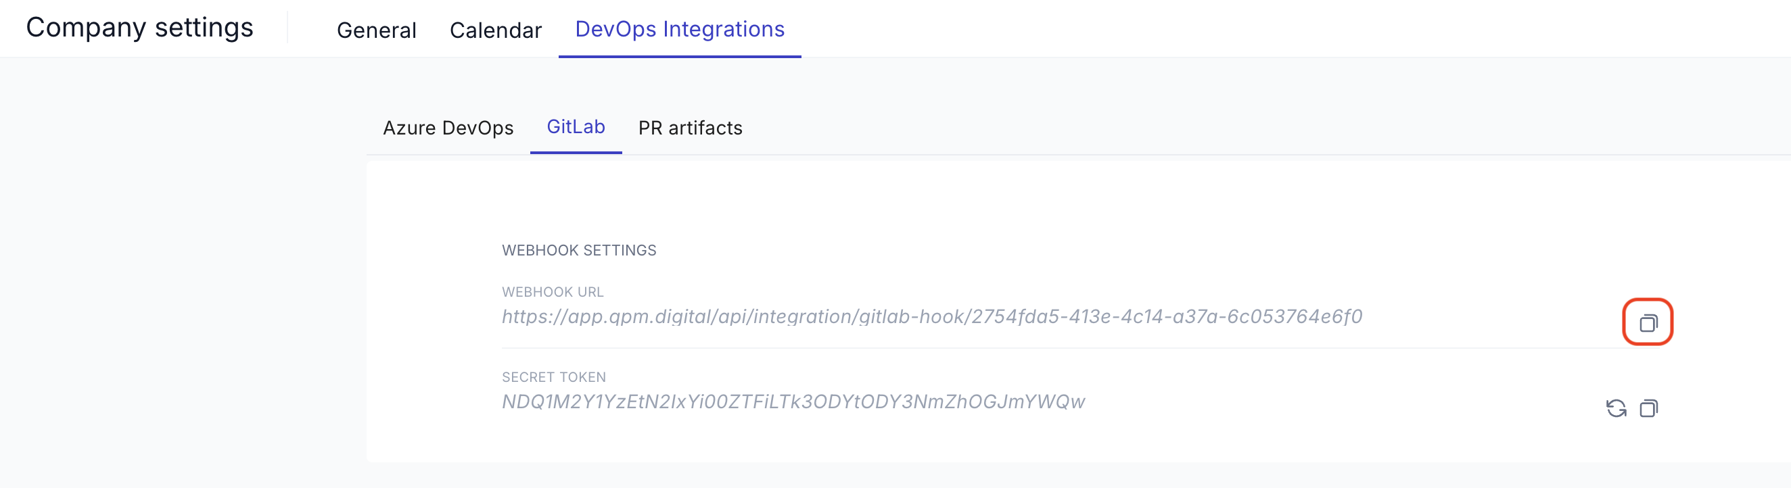Copy the webhook URL to clipboard
1791x488 pixels.
(1647, 322)
